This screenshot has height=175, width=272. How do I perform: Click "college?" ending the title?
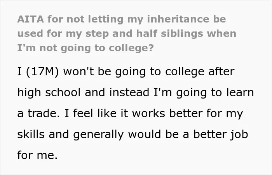tap(131, 48)
